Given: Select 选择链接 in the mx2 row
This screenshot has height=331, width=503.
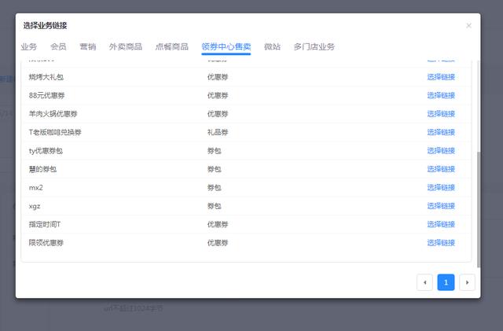Looking at the screenshot, I should pyautogui.click(x=441, y=187).
